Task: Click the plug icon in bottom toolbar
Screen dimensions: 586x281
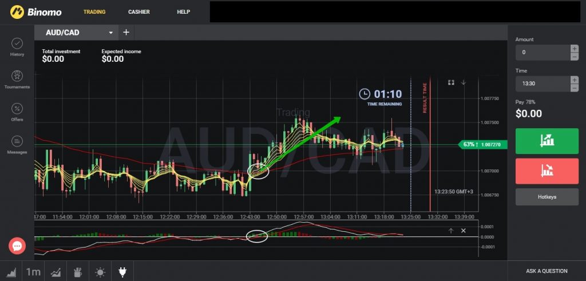Action: [122, 272]
